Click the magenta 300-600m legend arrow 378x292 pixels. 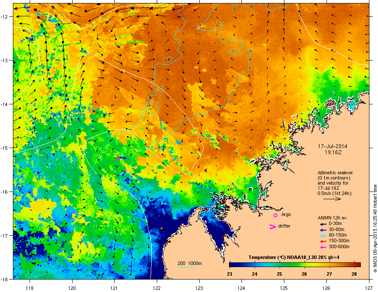[323, 247]
